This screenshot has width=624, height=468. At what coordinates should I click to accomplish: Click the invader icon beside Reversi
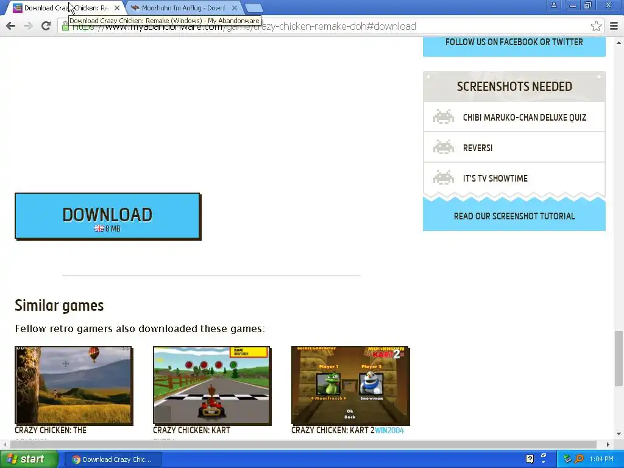[444, 147]
